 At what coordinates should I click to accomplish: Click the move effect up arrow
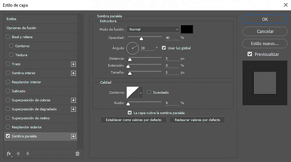coord(18,153)
